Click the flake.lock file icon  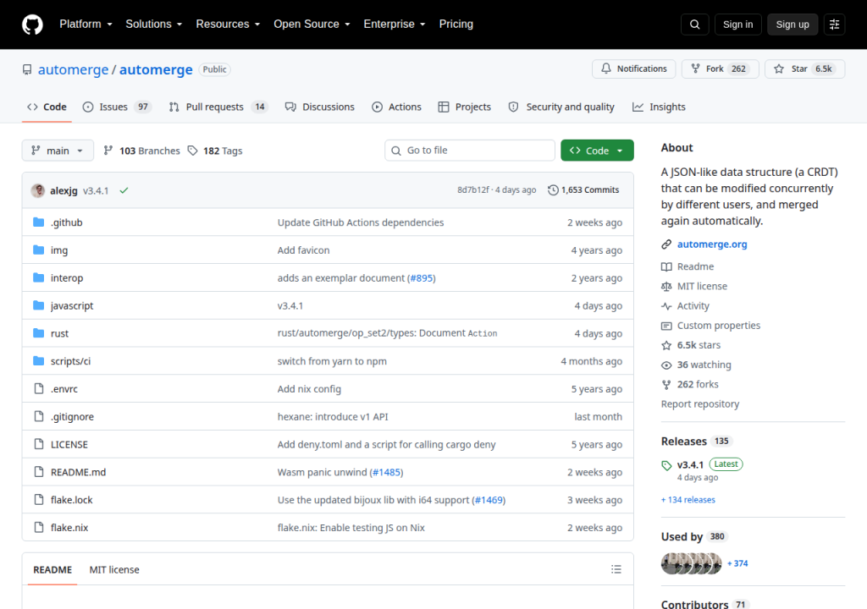point(39,500)
